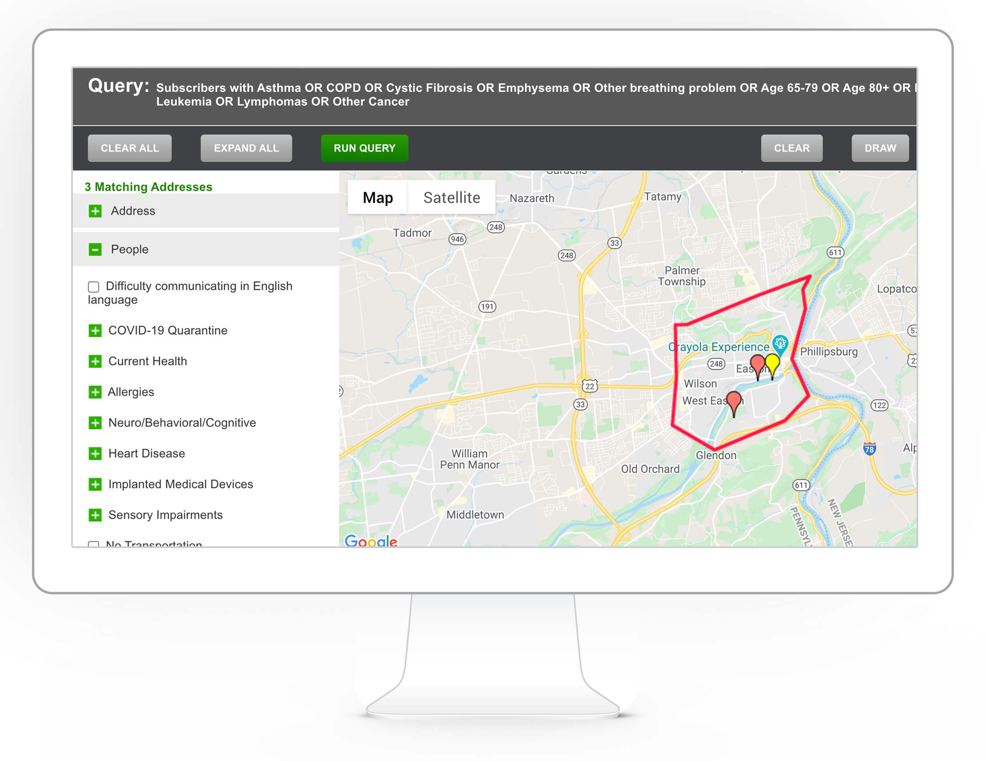
Task: Click the Crayola Experience teal marker
Action: click(x=780, y=344)
